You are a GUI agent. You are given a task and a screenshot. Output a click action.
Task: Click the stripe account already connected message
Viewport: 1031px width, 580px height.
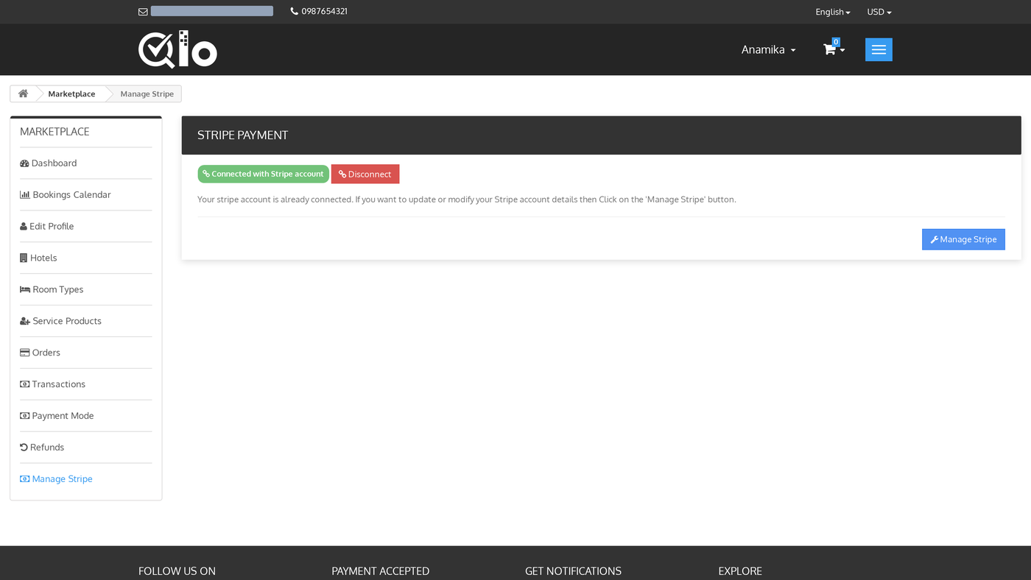[x=467, y=199]
